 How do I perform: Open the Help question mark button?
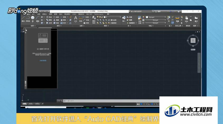[178, 11]
